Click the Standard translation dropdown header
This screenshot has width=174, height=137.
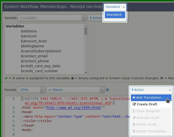[x=115, y=7]
